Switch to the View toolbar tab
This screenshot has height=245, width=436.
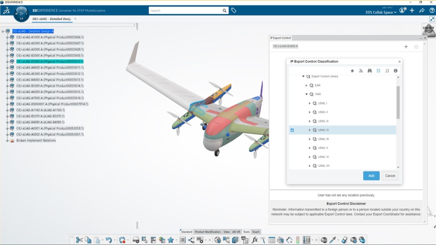point(227,232)
